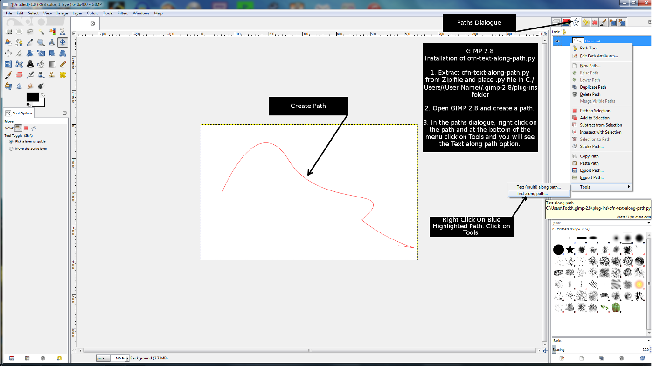Screen dimensions: 653x366
Task: Select the Crop tool
Action: coord(19,53)
